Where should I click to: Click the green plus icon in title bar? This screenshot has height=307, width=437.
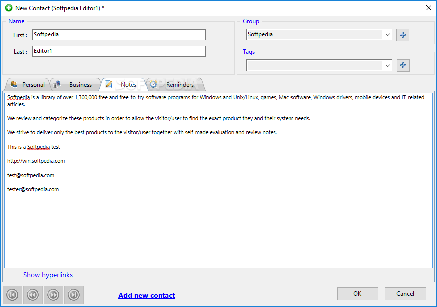point(9,8)
